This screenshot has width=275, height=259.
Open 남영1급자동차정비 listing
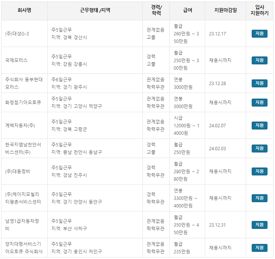point(22,225)
